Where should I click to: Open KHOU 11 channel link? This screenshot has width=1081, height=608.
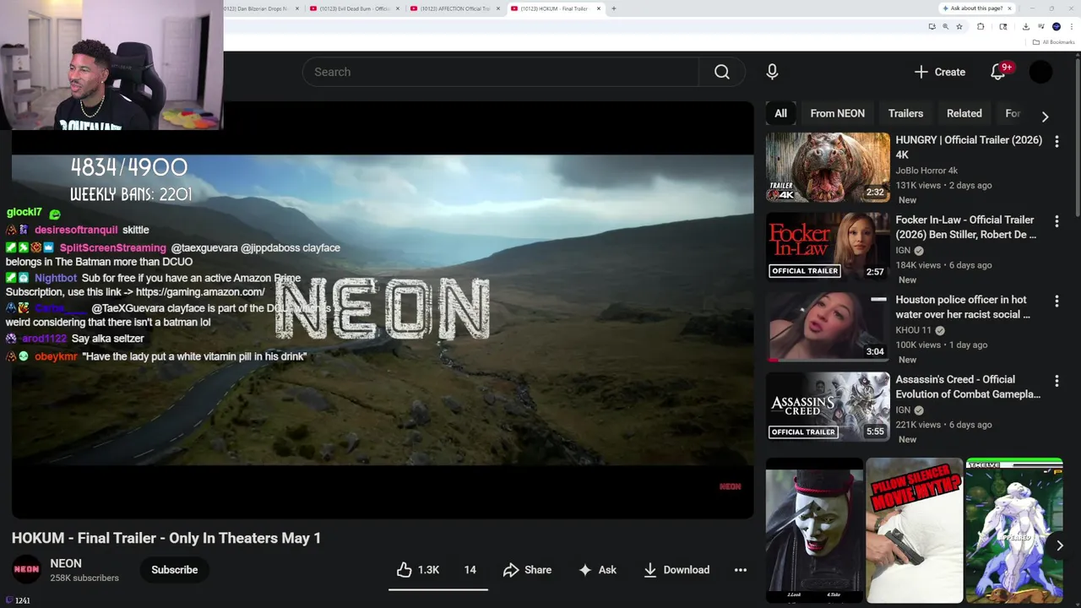coord(914,330)
